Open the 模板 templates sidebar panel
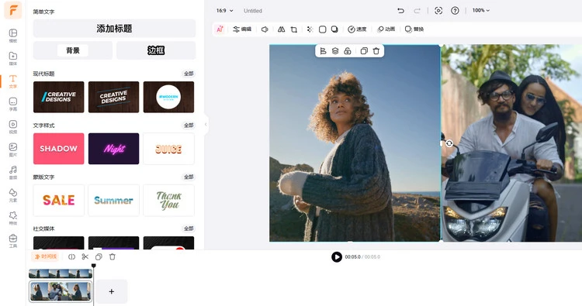This screenshot has width=582, height=306. coord(12,36)
